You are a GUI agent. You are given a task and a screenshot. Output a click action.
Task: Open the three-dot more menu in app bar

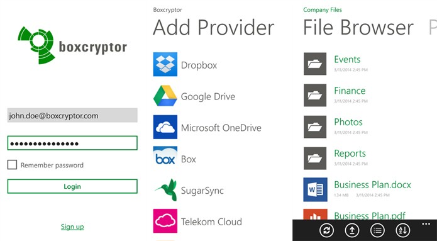point(426,224)
